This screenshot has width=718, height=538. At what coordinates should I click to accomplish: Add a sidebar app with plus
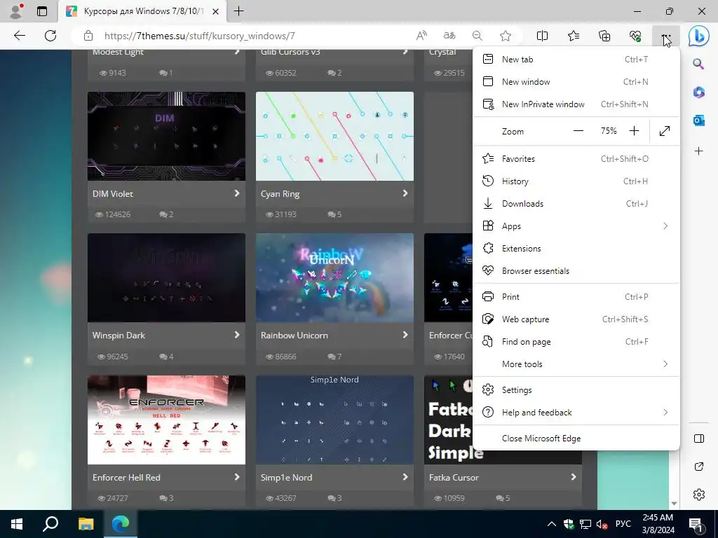pyautogui.click(x=698, y=151)
